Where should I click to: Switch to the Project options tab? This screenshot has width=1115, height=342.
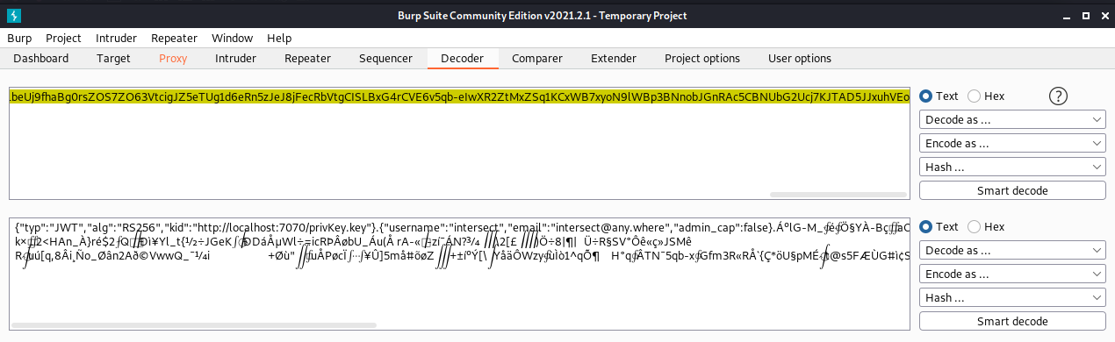coord(701,59)
